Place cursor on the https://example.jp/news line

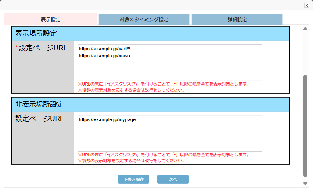click(104, 56)
